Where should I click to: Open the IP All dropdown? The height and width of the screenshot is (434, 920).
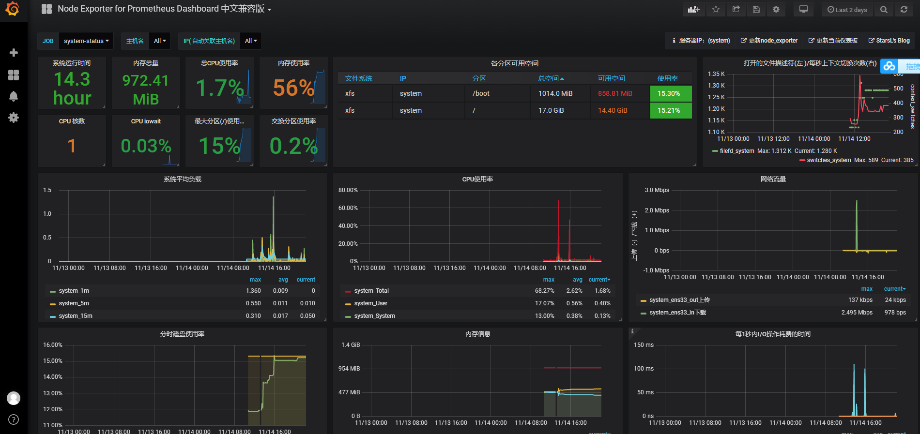point(251,41)
